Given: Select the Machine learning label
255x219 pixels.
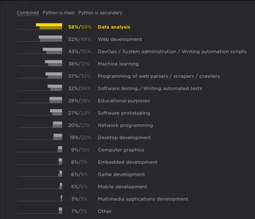Looking at the screenshot, I should (x=118, y=64).
